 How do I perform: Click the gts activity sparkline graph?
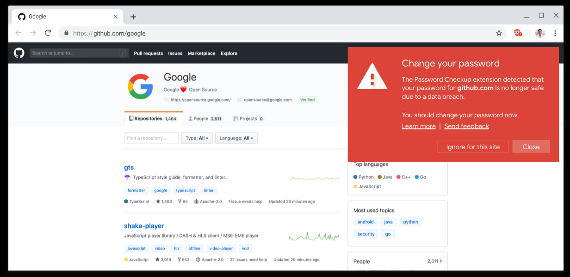pos(314,178)
